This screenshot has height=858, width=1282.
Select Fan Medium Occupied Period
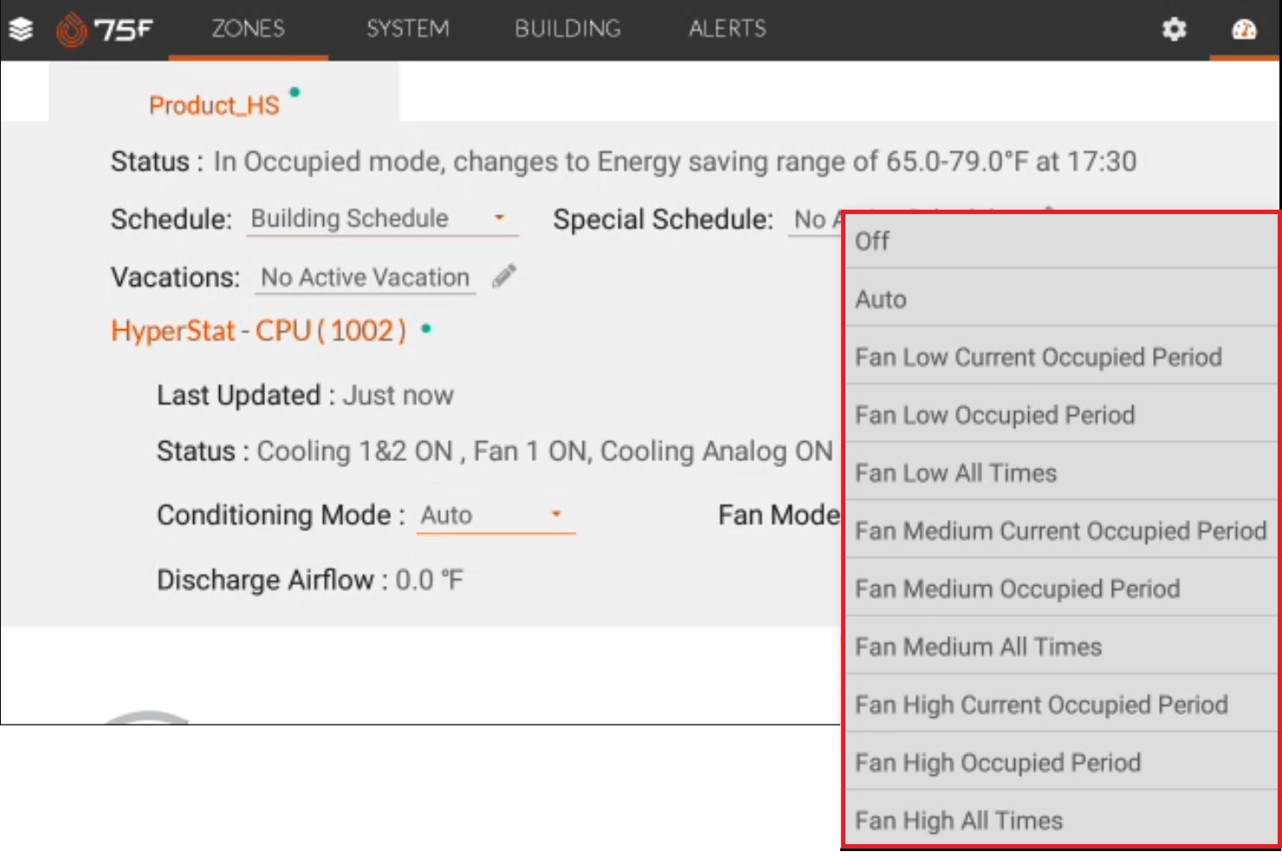point(1061,588)
